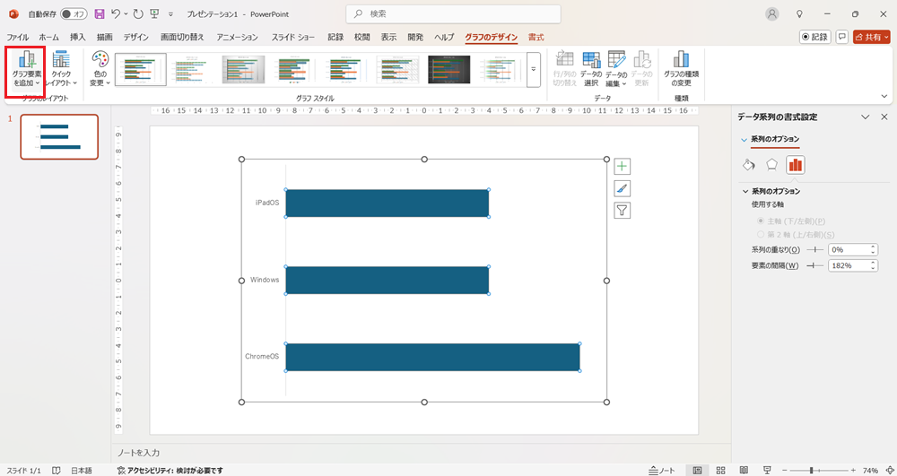Start slideshow from the quick access icon
The height and width of the screenshot is (476, 897).
coord(154,13)
